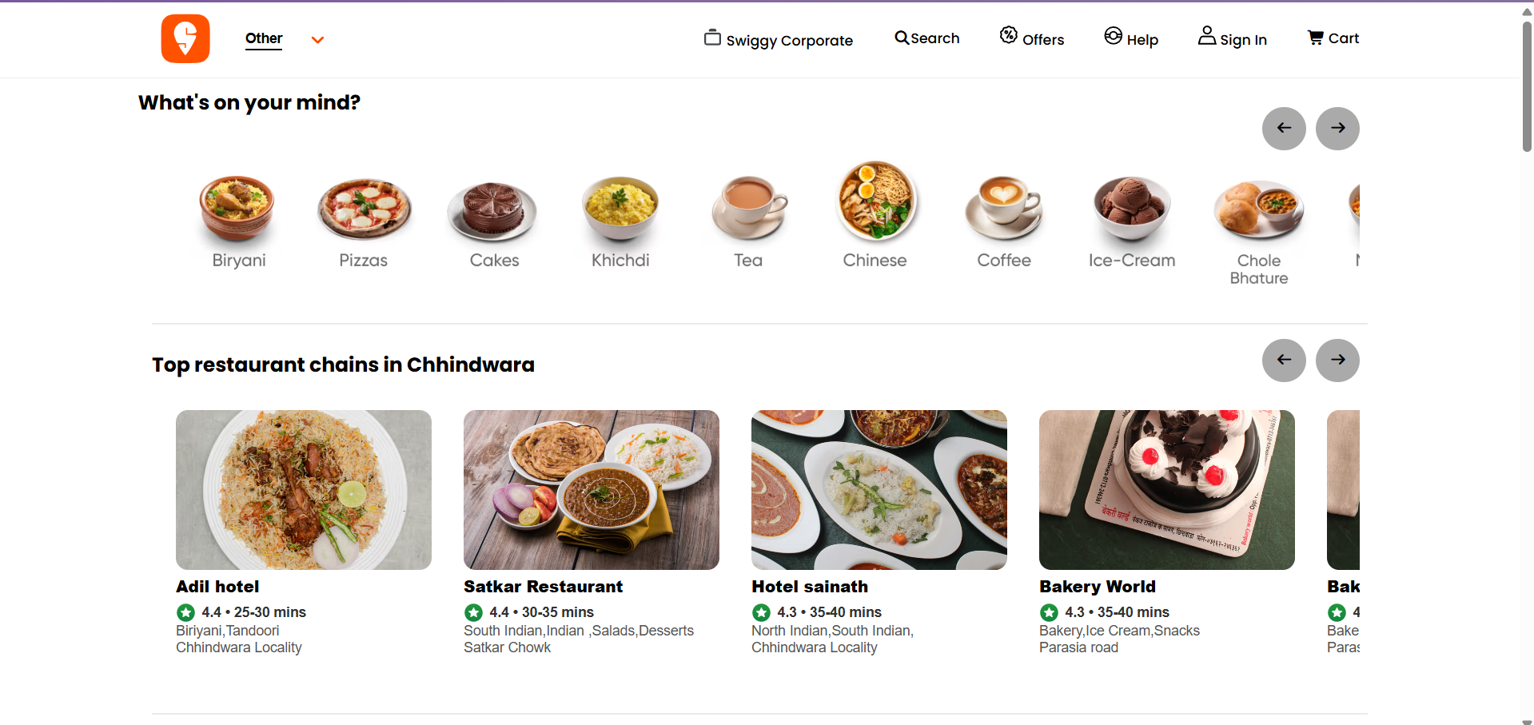Viewport: 1534px width, 725px height.
Task: Expand the location dropdown chevron
Action: (317, 39)
